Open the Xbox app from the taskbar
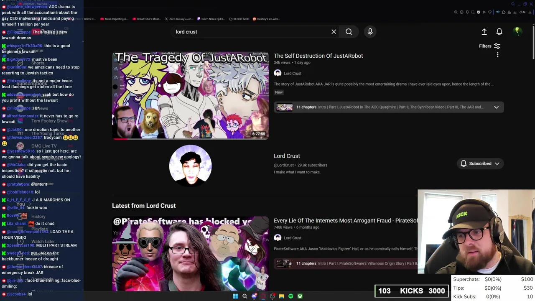The height and width of the screenshot is (301, 535). pos(300,296)
